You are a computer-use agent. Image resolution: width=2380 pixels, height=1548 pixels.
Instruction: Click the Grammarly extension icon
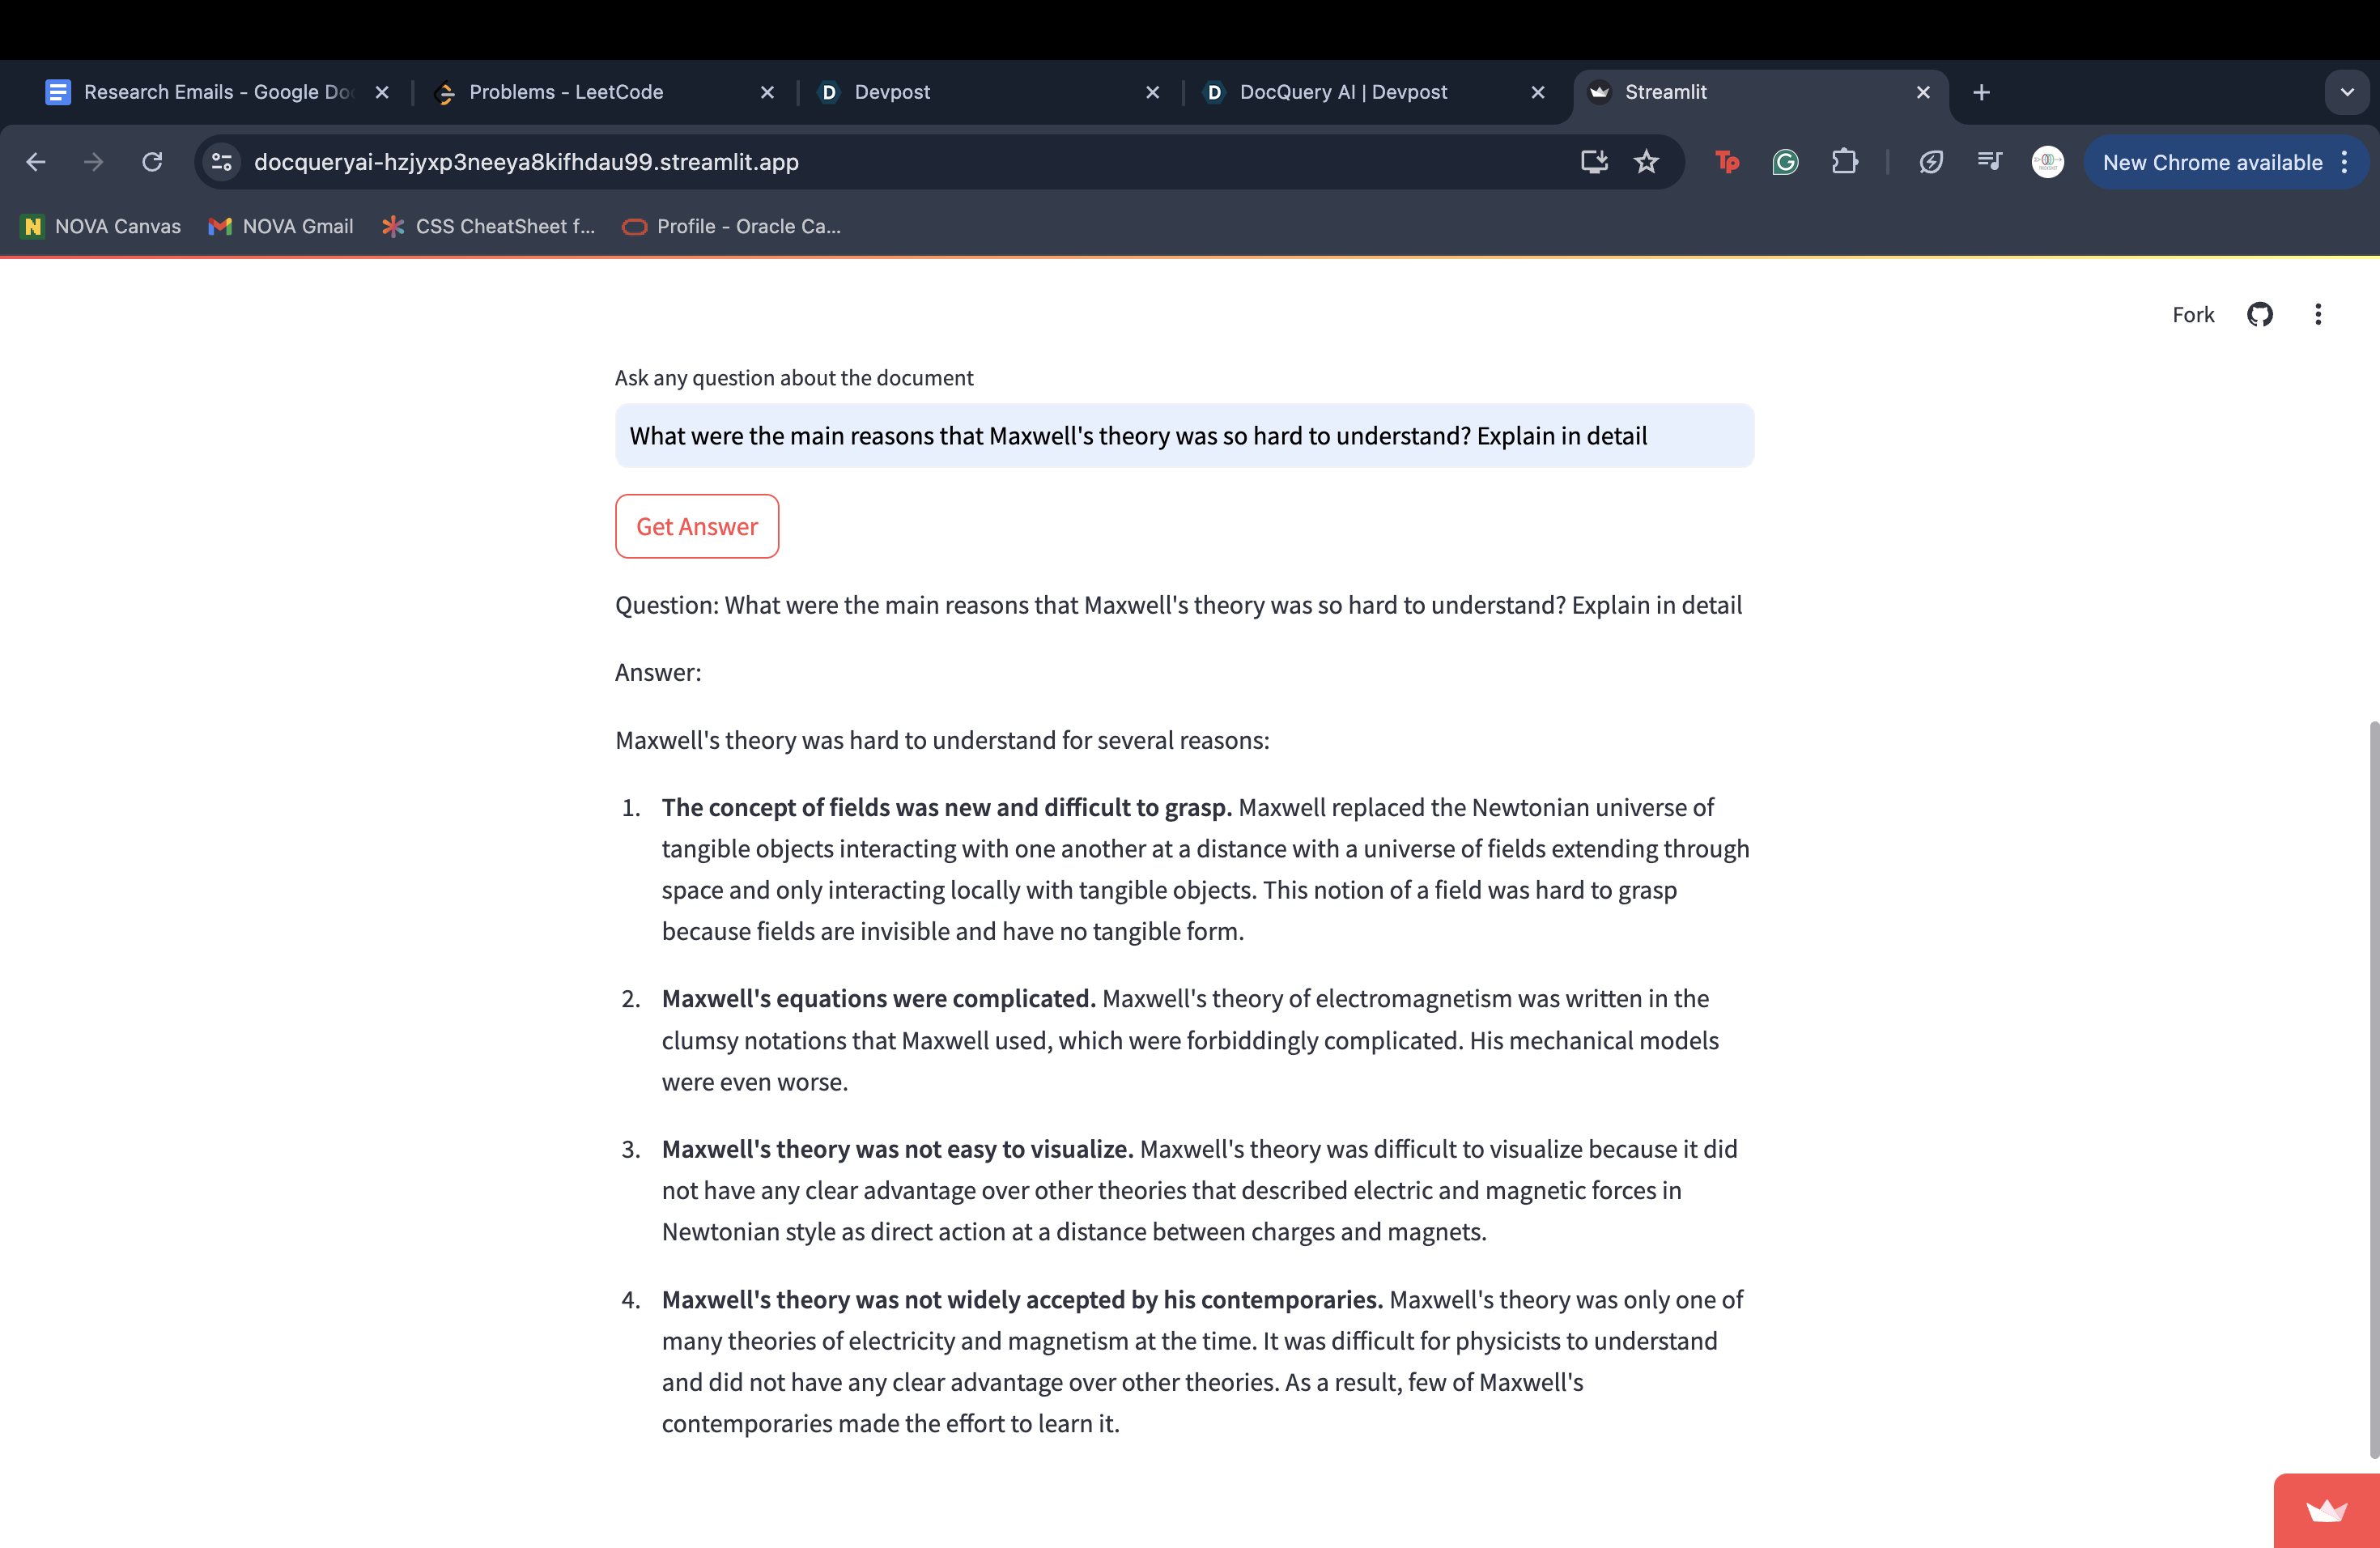click(1785, 162)
